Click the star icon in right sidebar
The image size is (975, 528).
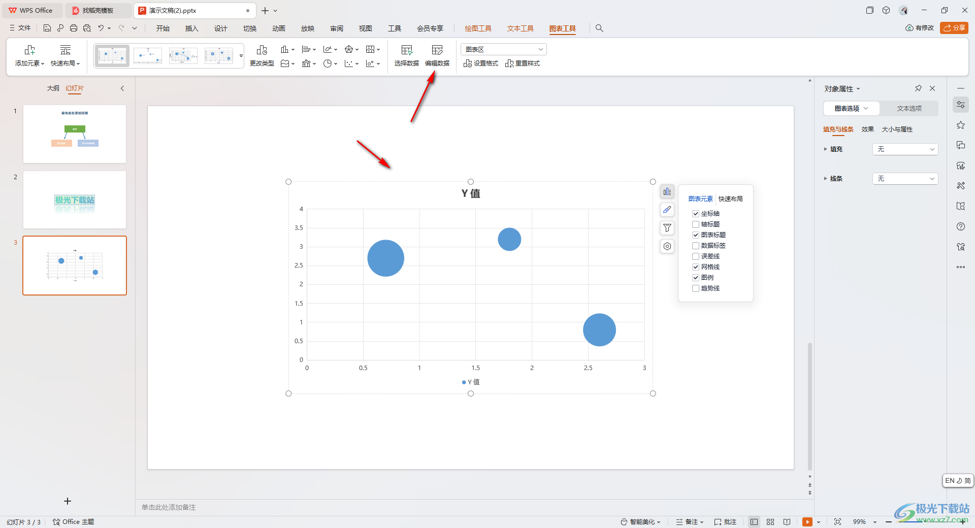pyautogui.click(x=960, y=125)
